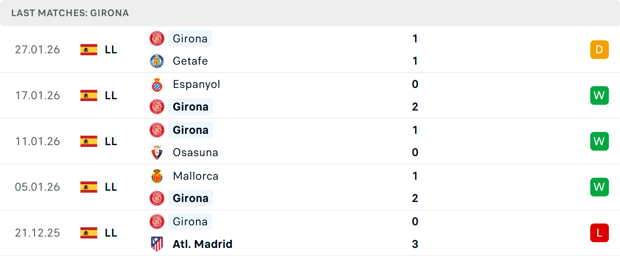The image size is (620, 256).
Task: Click W badge for the Osasuna match
Action: 599,141
